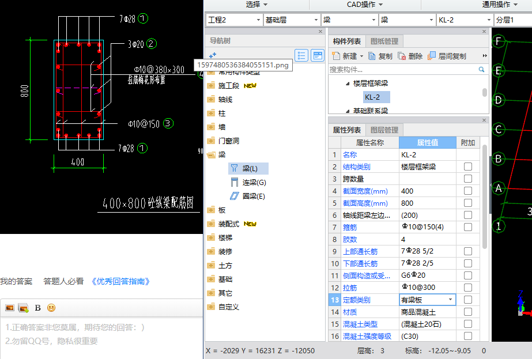
Task: Open the 优秀回答指南 link
Action: pos(120,281)
